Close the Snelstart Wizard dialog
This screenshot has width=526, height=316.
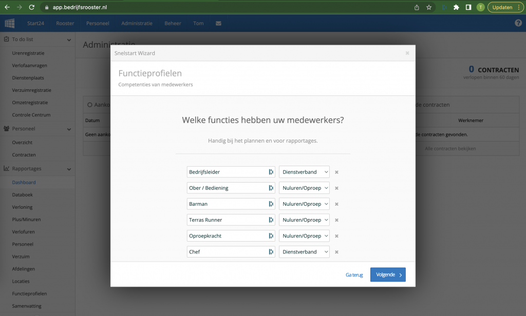pos(407,53)
